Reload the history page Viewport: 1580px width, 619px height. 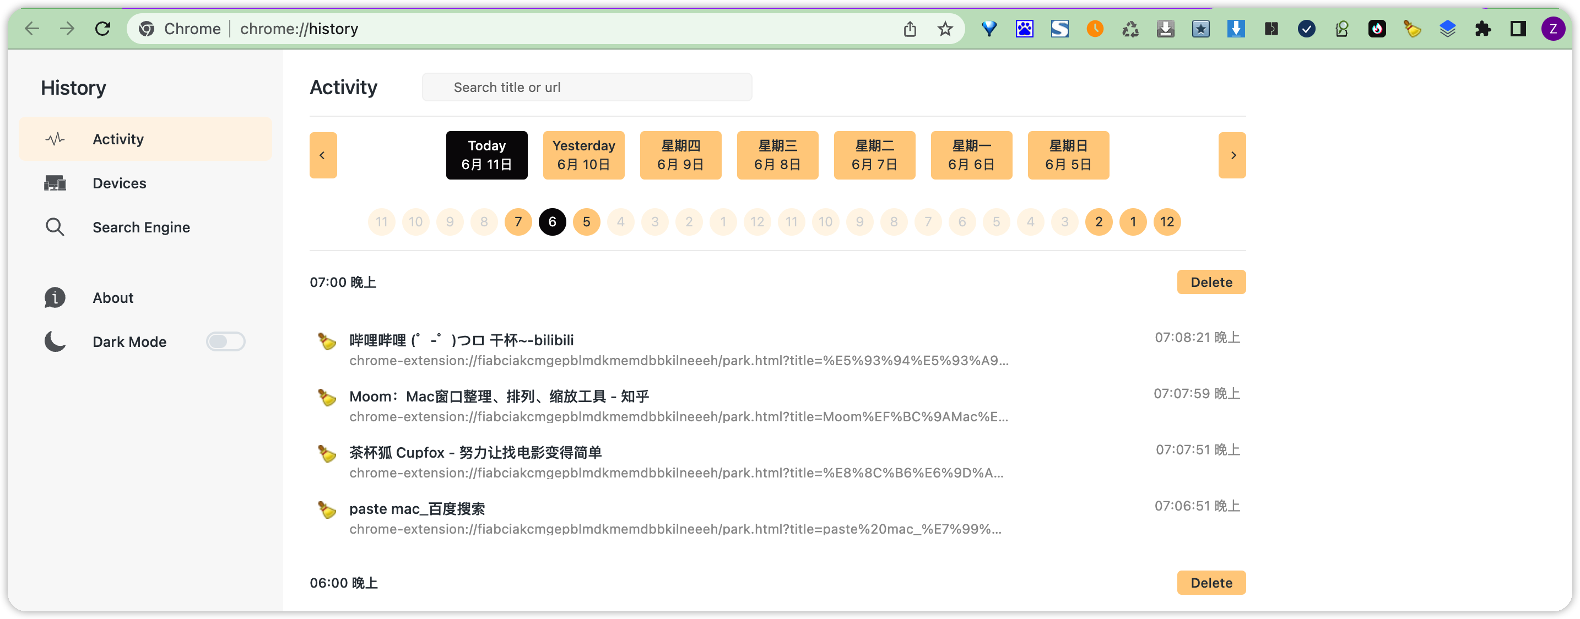tap(102, 29)
